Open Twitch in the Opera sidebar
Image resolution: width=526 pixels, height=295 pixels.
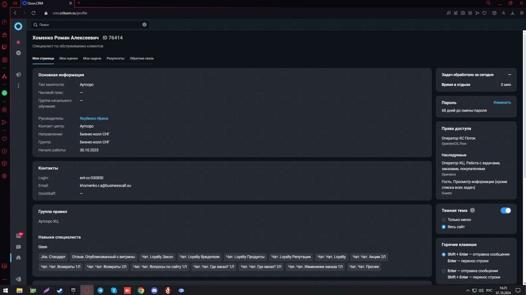click(4, 47)
